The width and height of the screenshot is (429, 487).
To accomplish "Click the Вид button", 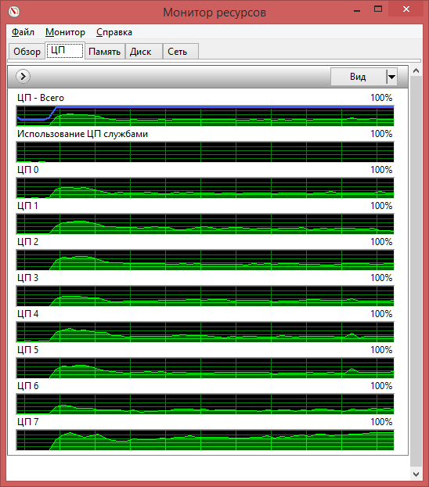I will (x=359, y=77).
